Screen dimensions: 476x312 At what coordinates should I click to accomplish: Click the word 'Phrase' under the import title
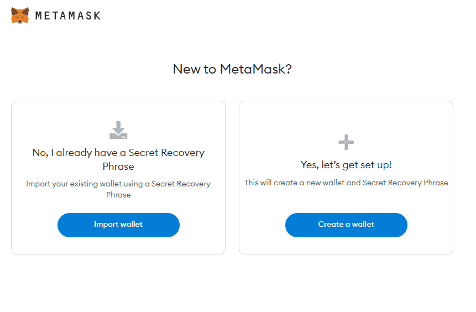pos(118,167)
